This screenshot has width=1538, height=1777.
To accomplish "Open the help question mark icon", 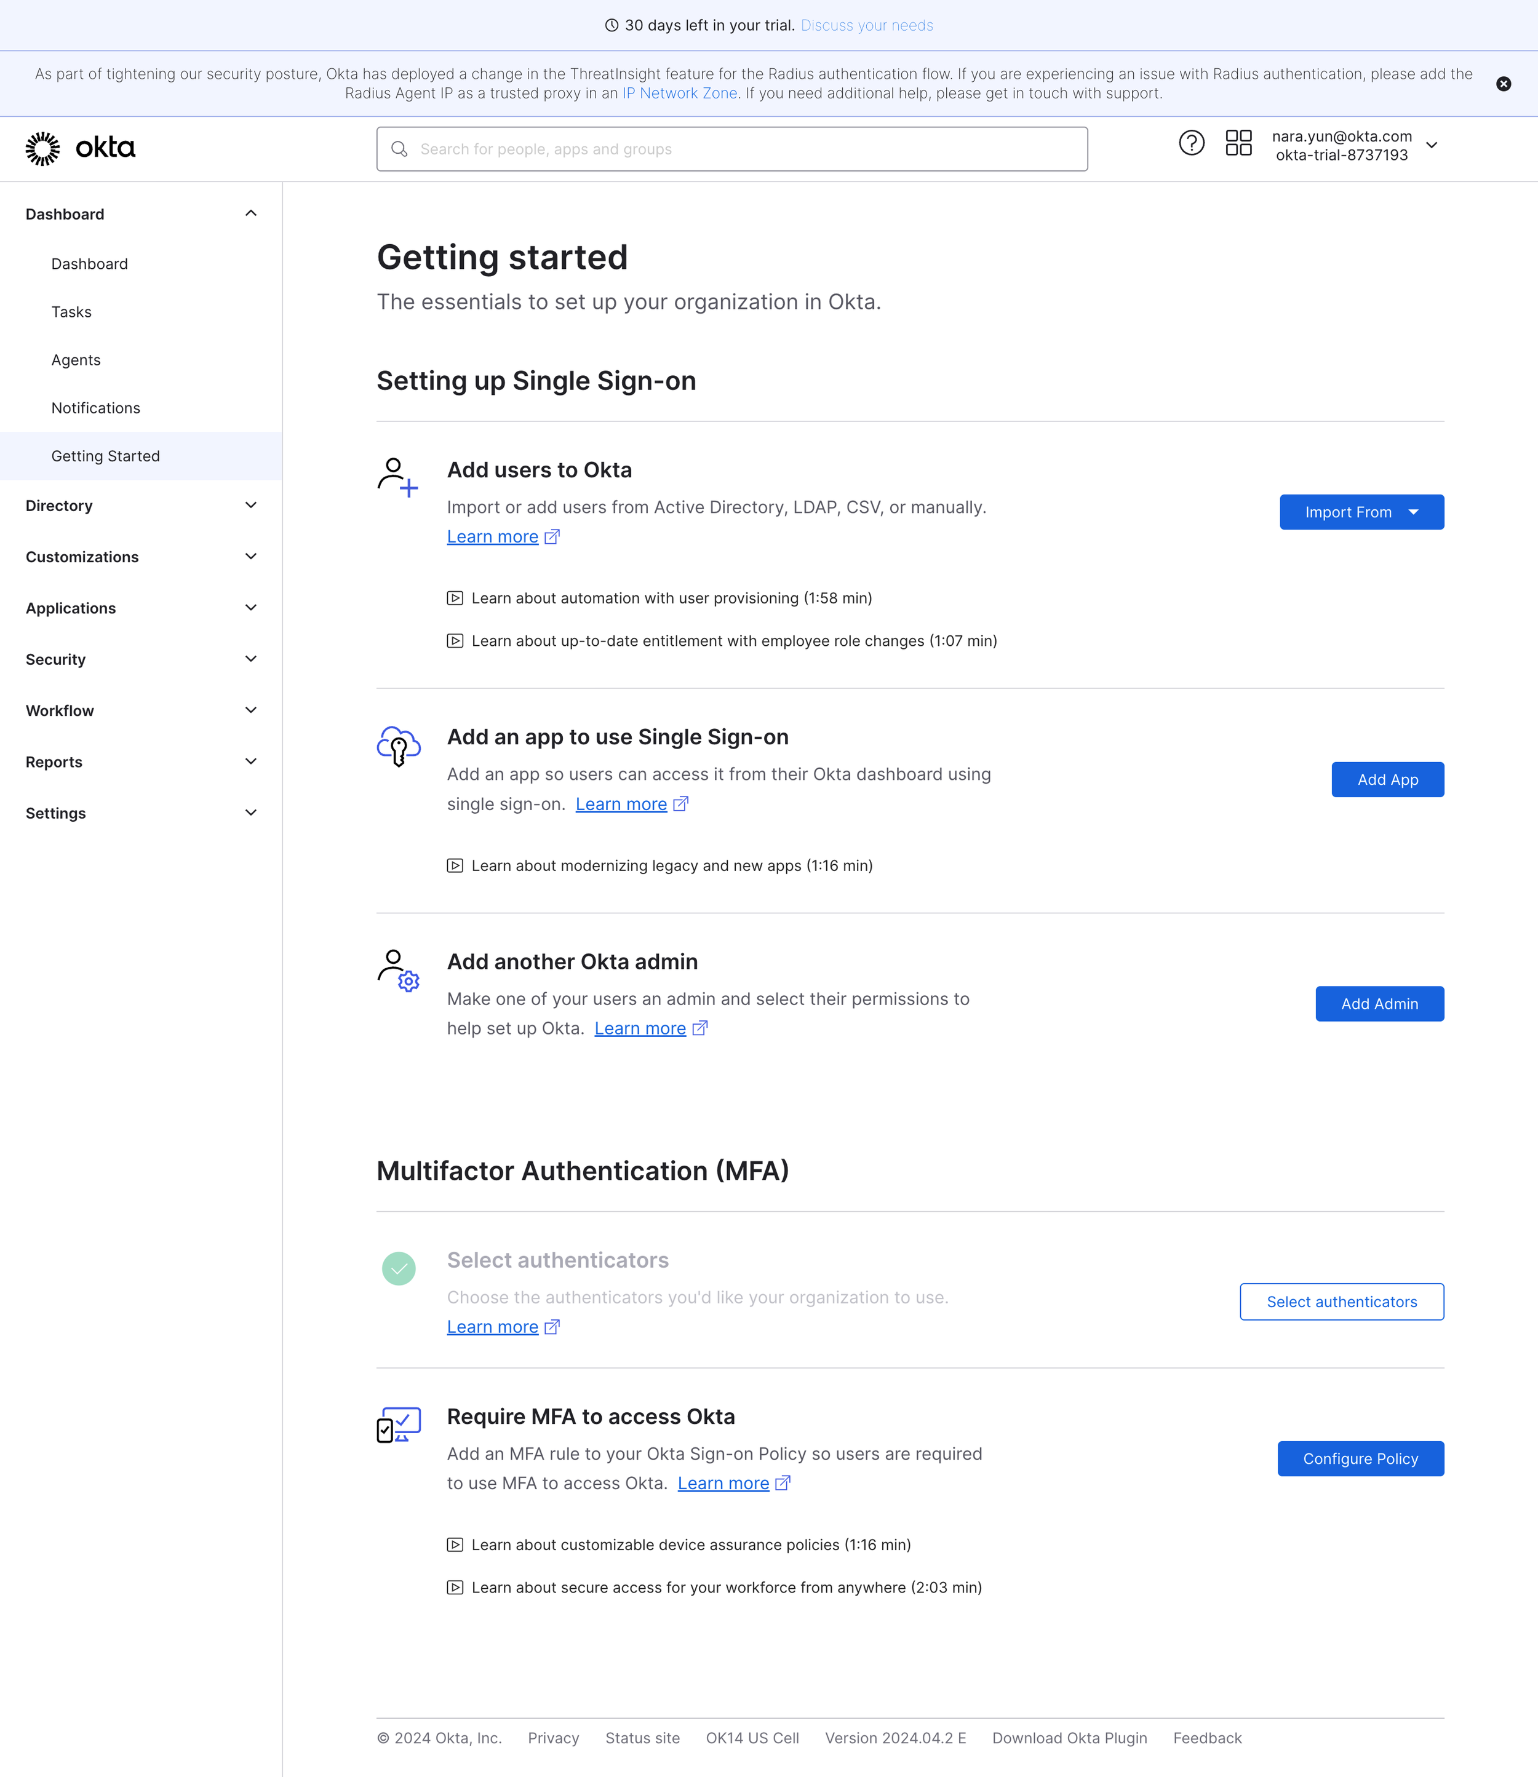I will pos(1190,143).
